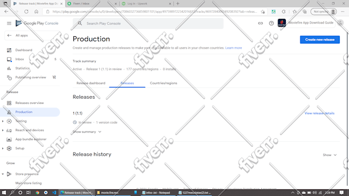The height and width of the screenshot is (196, 349).
Task: Collapse the Store presence section
Action: point(3,174)
